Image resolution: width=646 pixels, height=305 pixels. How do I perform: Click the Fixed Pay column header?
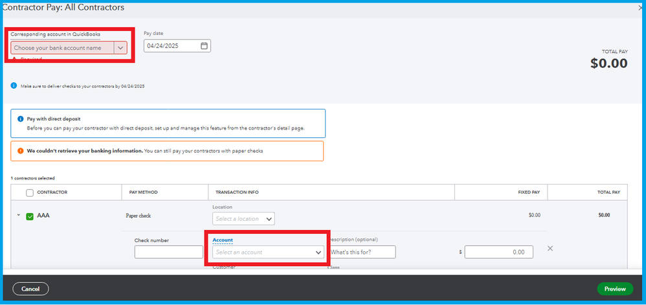pos(529,192)
